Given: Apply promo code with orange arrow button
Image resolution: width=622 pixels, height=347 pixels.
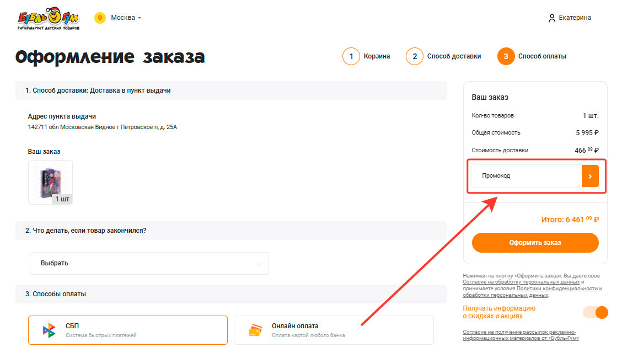Looking at the screenshot, I should (x=590, y=176).
